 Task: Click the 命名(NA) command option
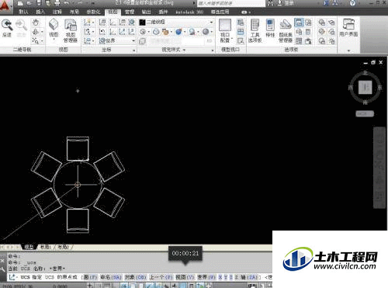pyautogui.click(x=111, y=277)
